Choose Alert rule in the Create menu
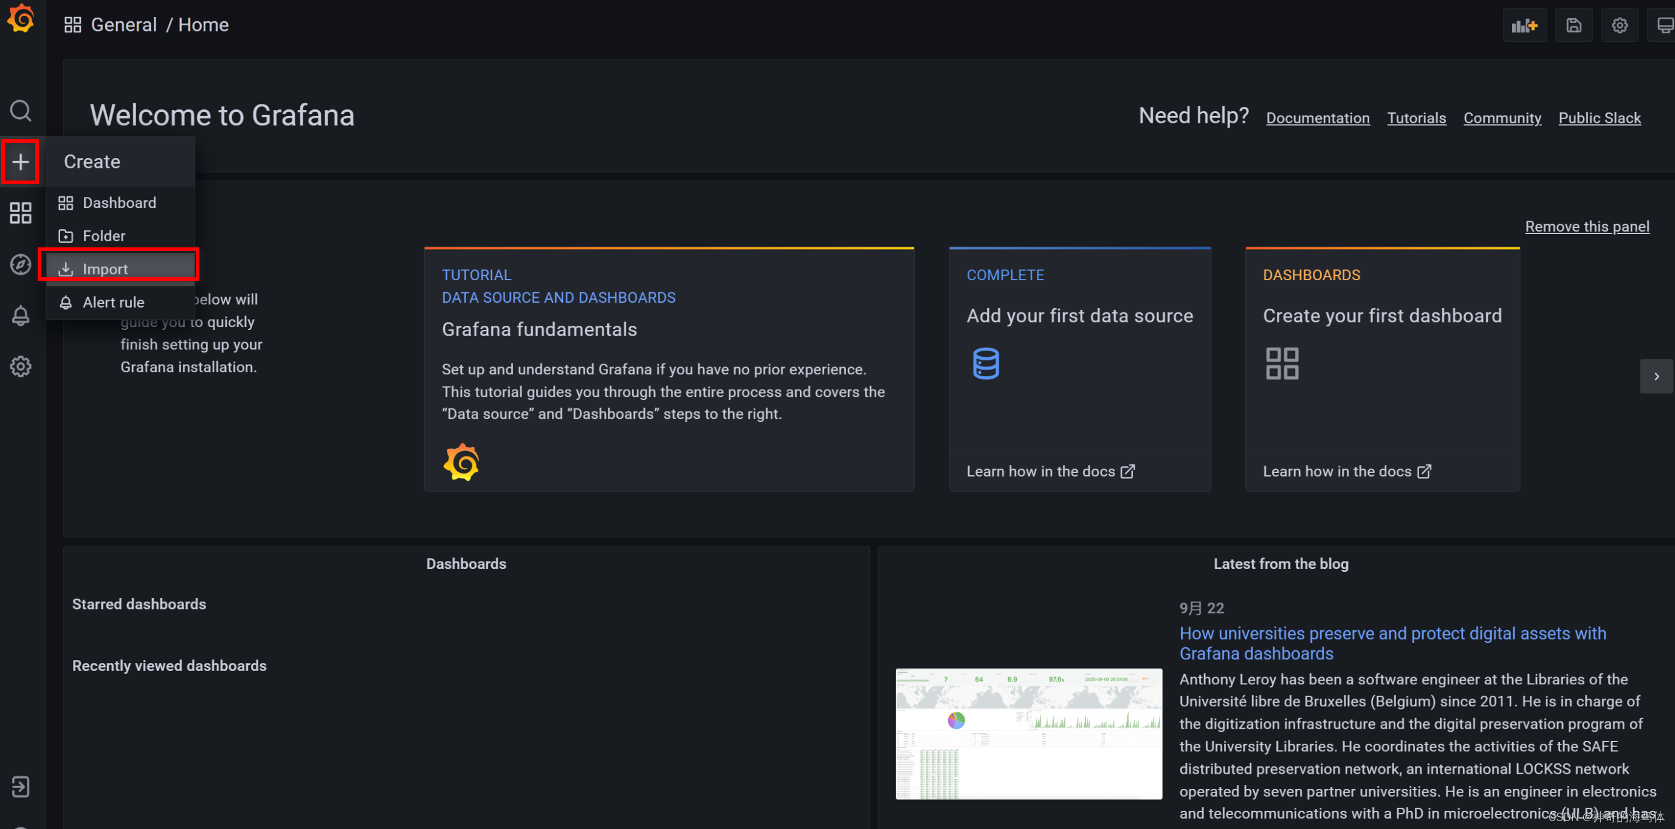The height and width of the screenshot is (829, 1675). (121, 302)
